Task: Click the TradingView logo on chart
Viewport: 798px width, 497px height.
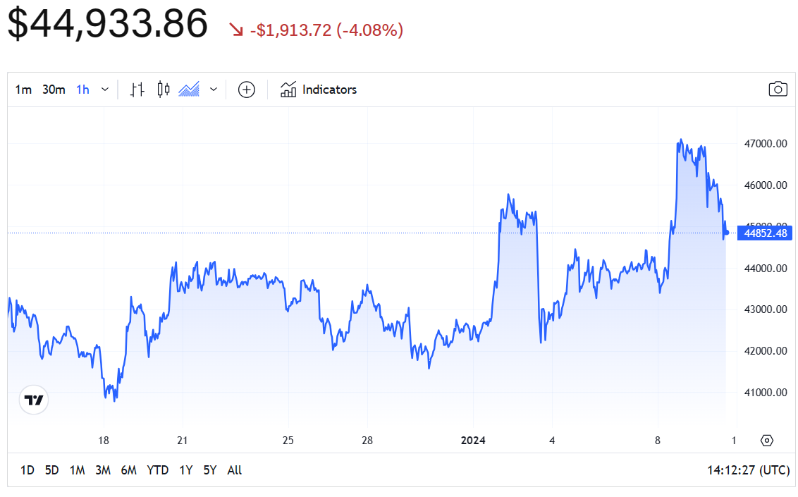Action: (34, 400)
